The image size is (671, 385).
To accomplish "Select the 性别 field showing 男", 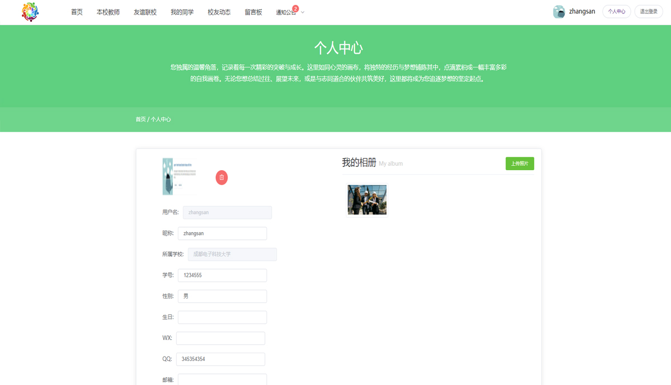I will [222, 296].
